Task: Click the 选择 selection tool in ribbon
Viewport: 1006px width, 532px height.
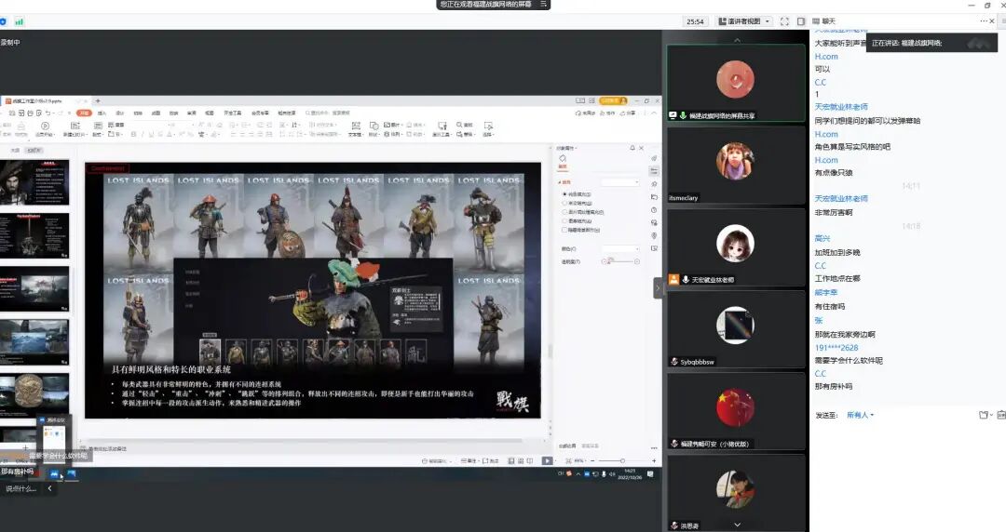Action: [x=488, y=128]
